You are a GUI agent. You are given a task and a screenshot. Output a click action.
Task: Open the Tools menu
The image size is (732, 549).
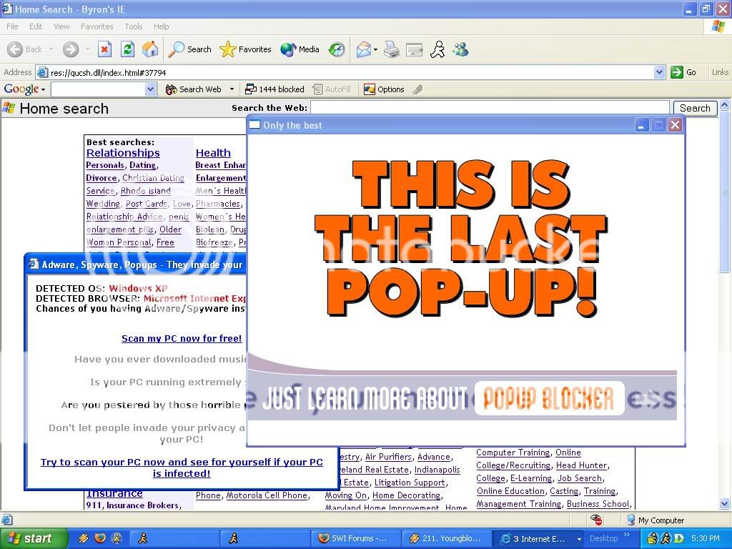pyautogui.click(x=134, y=26)
